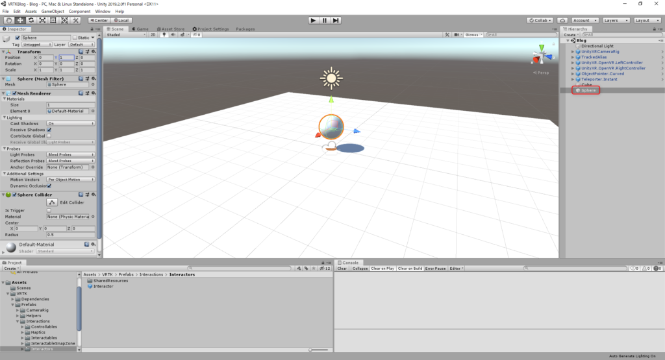Open Light Probes dropdown
665x360 pixels.
[x=70, y=154]
